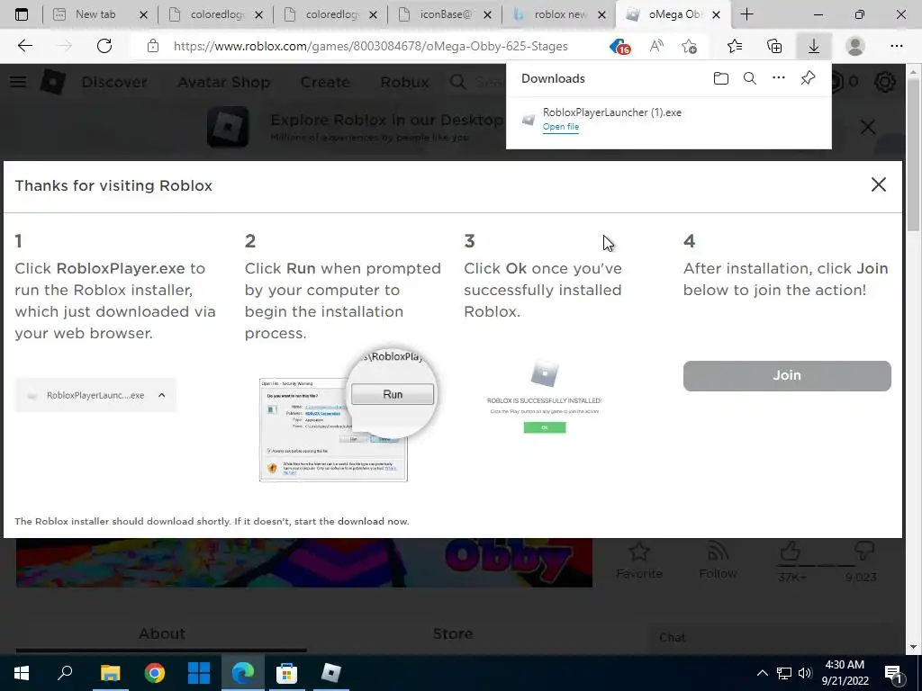Open the Collections icon
Viewport: 922px width, 691px height.
click(x=774, y=46)
